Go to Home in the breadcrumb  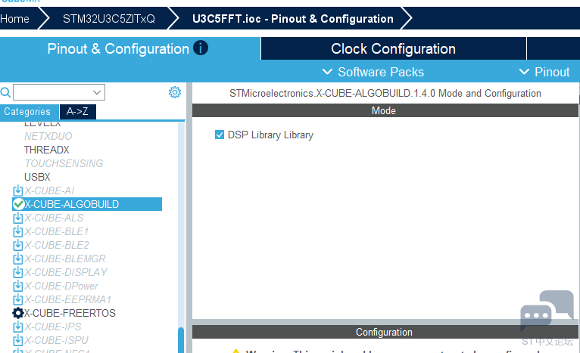click(15, 19)
